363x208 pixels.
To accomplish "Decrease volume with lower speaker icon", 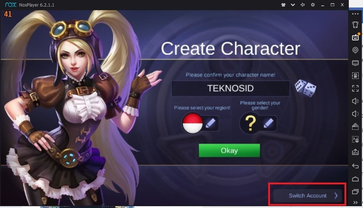I will tap(355, 114).
